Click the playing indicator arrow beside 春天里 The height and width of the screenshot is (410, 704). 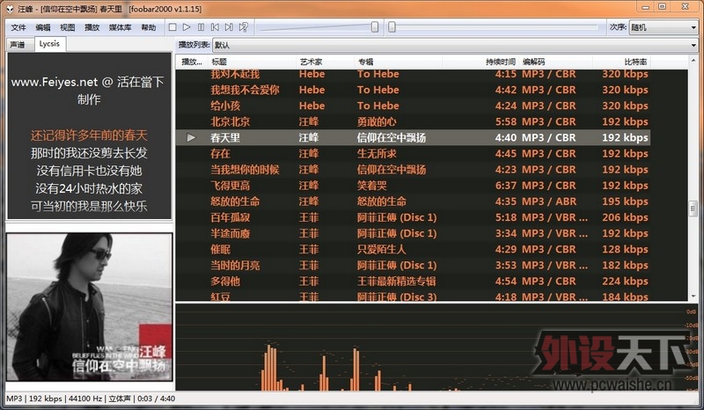191,137
